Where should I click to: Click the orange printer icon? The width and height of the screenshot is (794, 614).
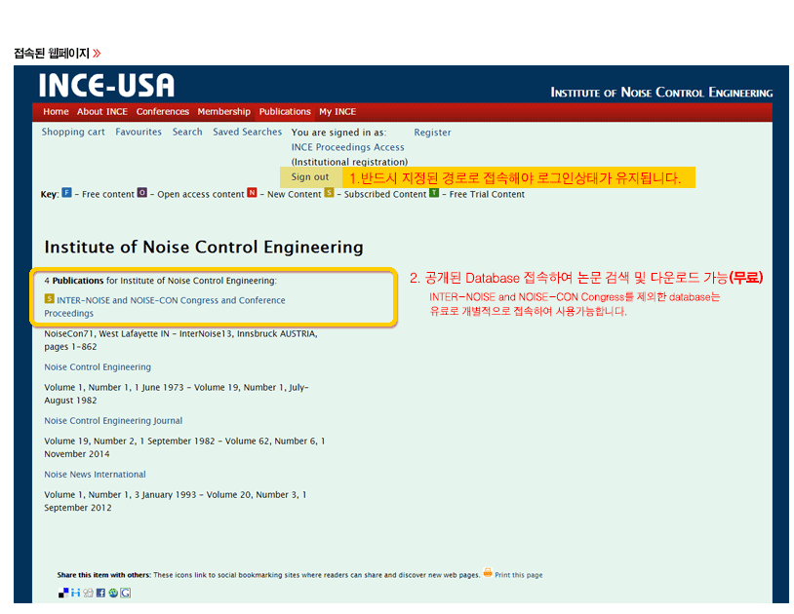coord(487,572)
